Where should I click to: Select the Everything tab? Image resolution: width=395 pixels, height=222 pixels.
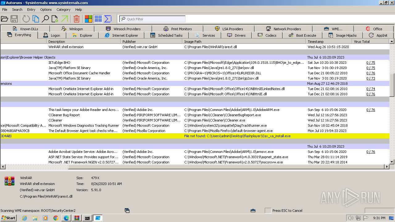(x=19, y=35)
